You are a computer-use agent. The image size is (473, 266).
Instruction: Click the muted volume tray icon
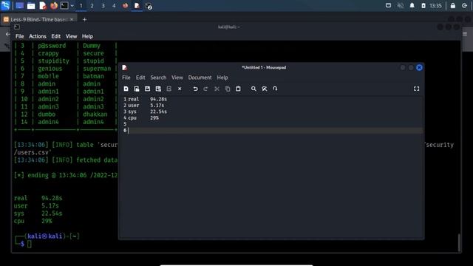tap(401, 6)
